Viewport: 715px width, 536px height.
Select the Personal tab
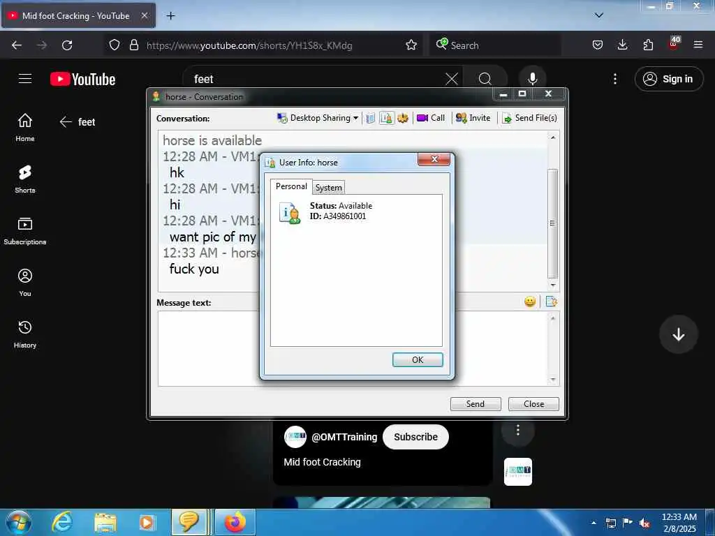pos(291,186)
